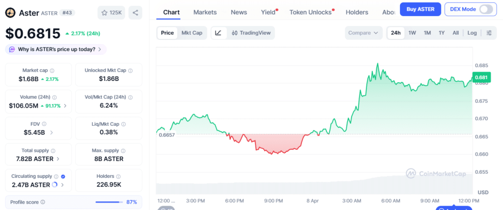Click the line chart type icon
The height and width of the screenshot is (210, 503).
(x=218, y=33)
